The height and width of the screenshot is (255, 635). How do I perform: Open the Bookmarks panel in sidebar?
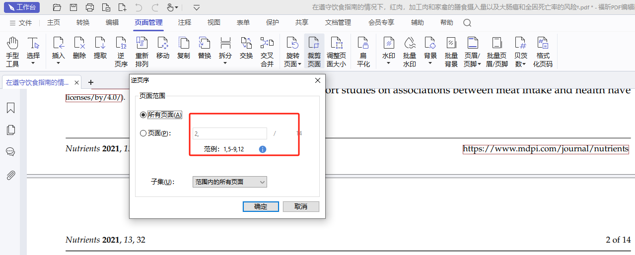pos(10,108)
